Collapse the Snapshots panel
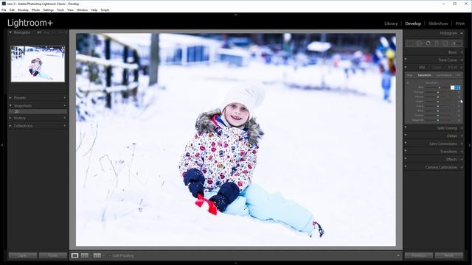This screenshot has height=265, width=472. (x=10, y=105)
